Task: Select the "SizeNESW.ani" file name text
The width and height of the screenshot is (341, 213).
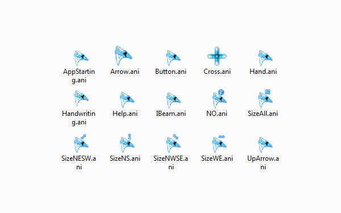Action: [x=79, y=162]
